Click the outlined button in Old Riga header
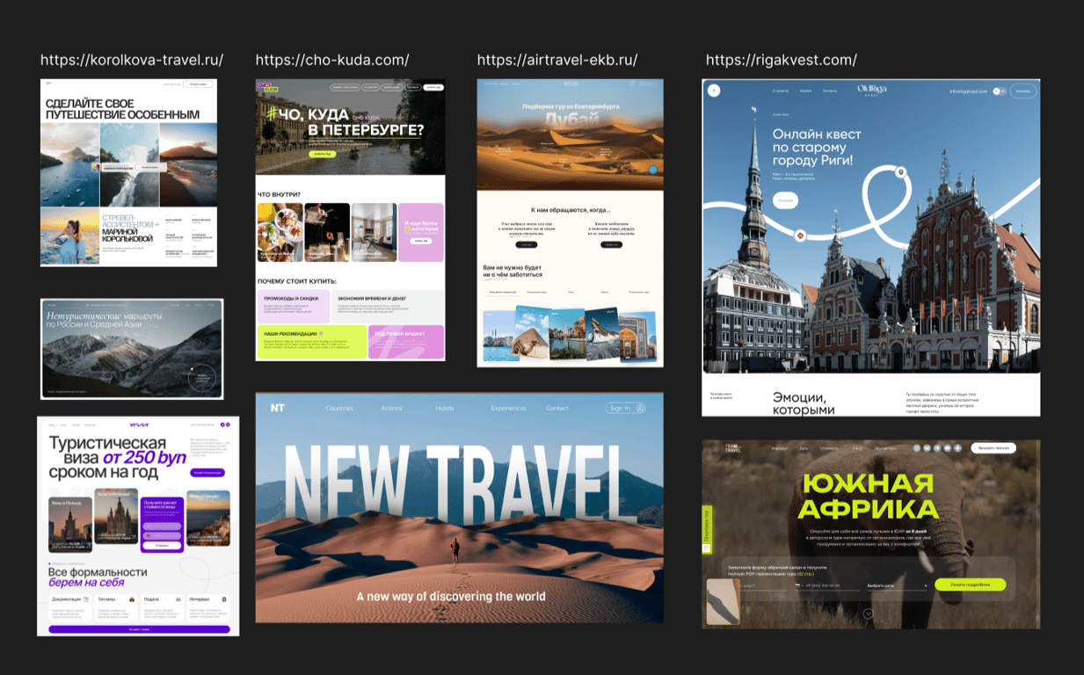This screenshot has width=1084, height=675. pyautogui.click(x=1023, y=91)
